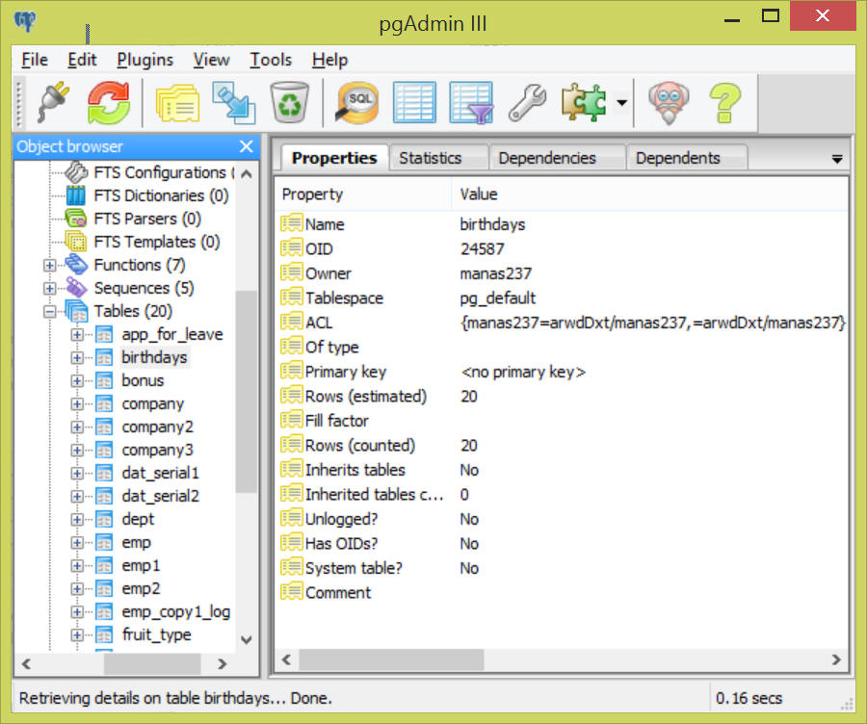Open the plugins dropdown arrow next to puzzle icon
The width and height of the screenshot is (867, 724).
pos(622,102)
